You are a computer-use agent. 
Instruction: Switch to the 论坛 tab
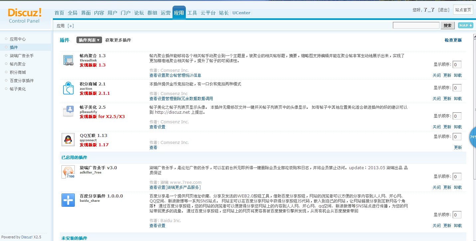(139, 13)
